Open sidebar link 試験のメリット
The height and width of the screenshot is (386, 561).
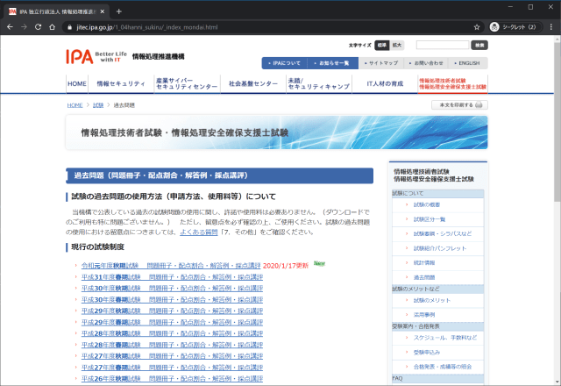tap(432, 300)
